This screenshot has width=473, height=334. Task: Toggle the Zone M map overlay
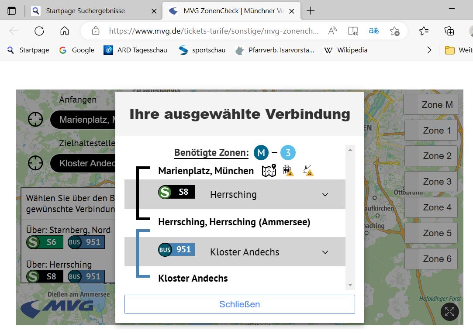(x=431, y=105)
